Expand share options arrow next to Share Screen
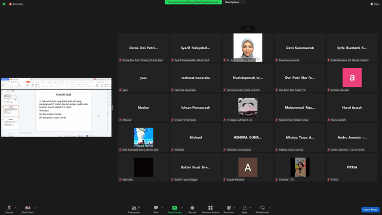This screenshot has height=215, width=382. (181, 208)
